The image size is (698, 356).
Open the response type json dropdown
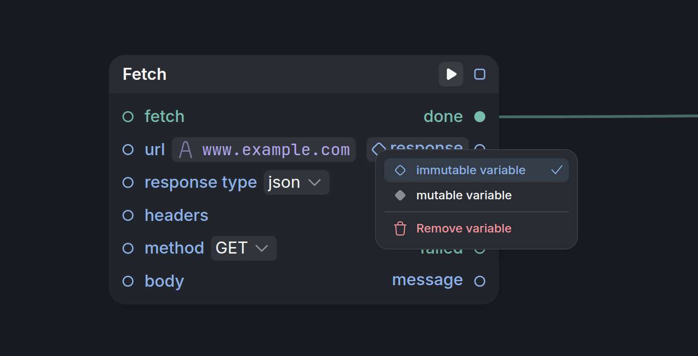(296, 182)
